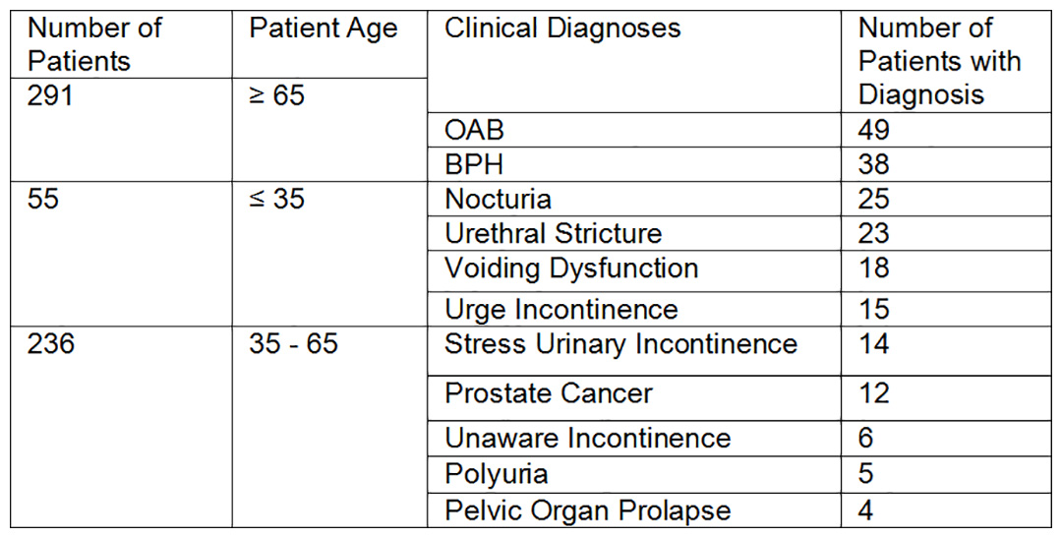Select the value 49 next to OAB
Screen dimensions: 1062x538
click(x=946, y=130)
